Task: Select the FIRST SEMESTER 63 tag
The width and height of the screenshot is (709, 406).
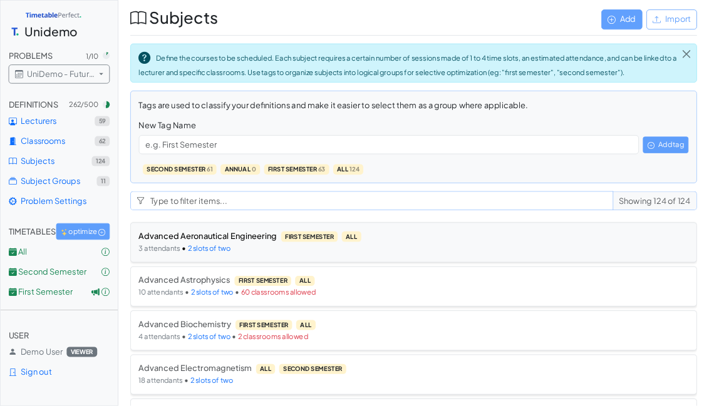Action: [296, 170]
